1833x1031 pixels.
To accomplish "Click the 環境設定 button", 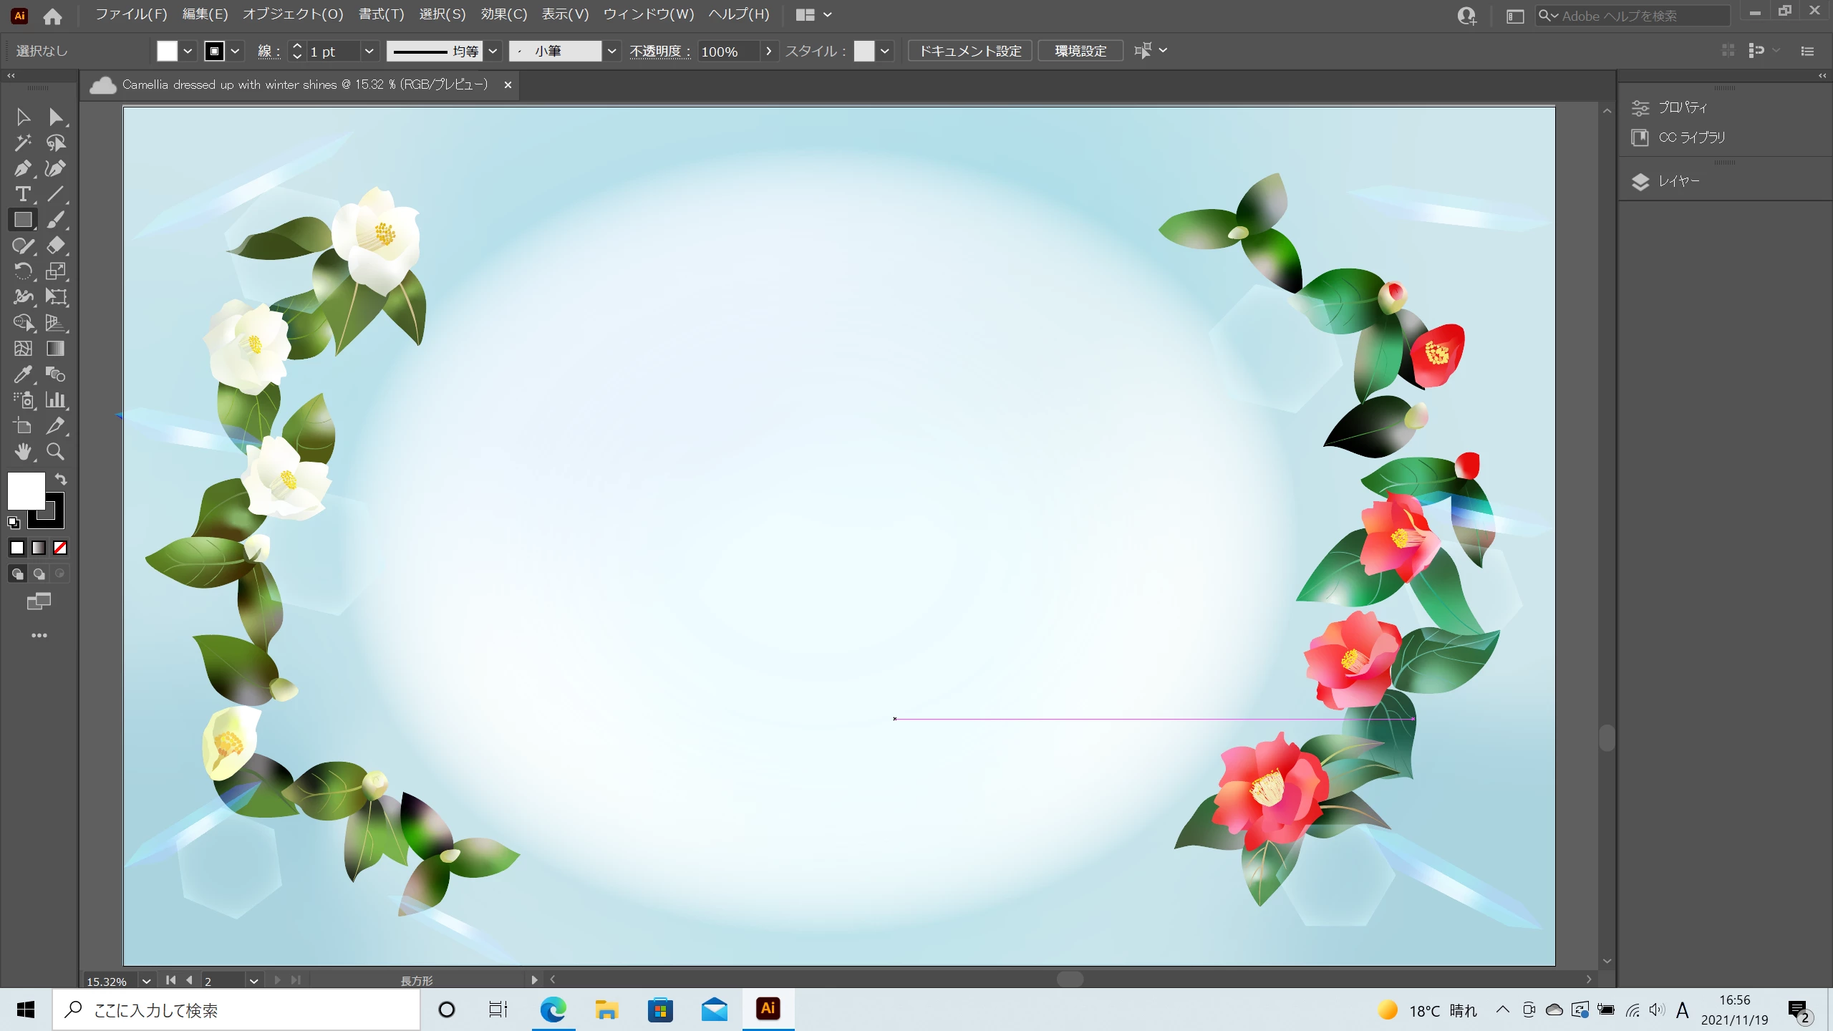I will (x=1080, y=52).
